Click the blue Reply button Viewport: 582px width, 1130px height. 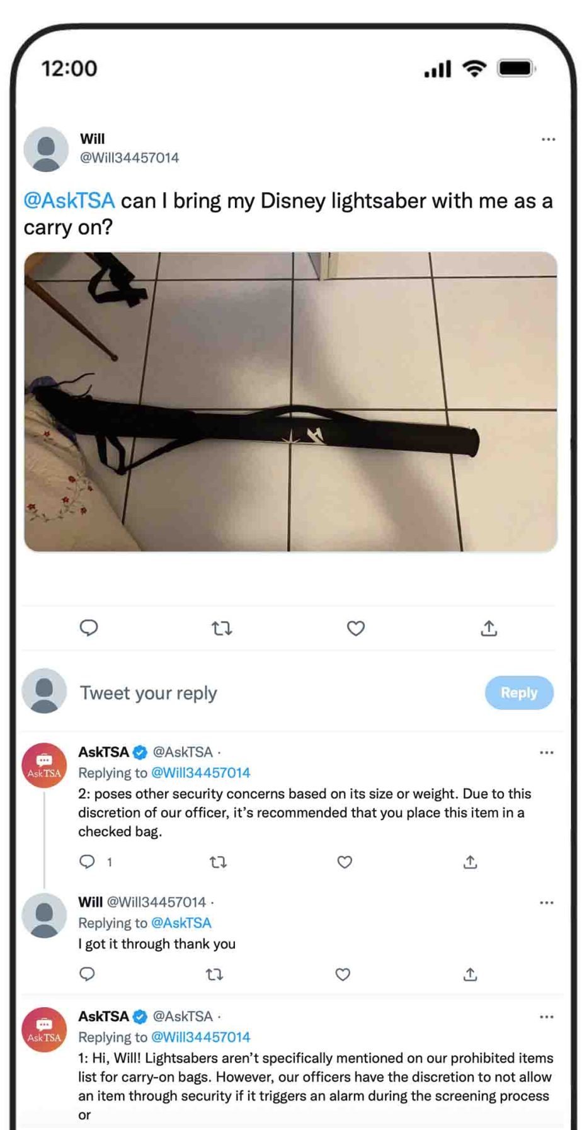(x=519, y=693)
